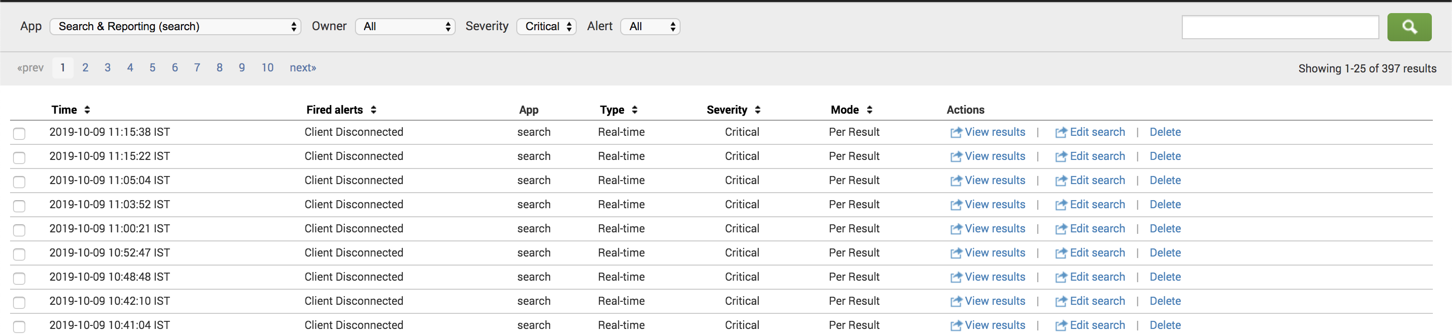
Task: Click next to view more alerts
Action: (x=302, y=67)
